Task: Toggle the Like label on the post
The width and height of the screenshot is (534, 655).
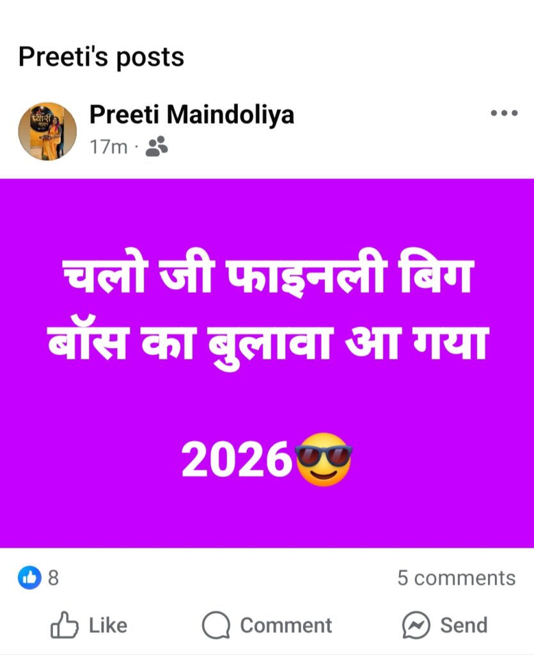Action: [107, 626]
